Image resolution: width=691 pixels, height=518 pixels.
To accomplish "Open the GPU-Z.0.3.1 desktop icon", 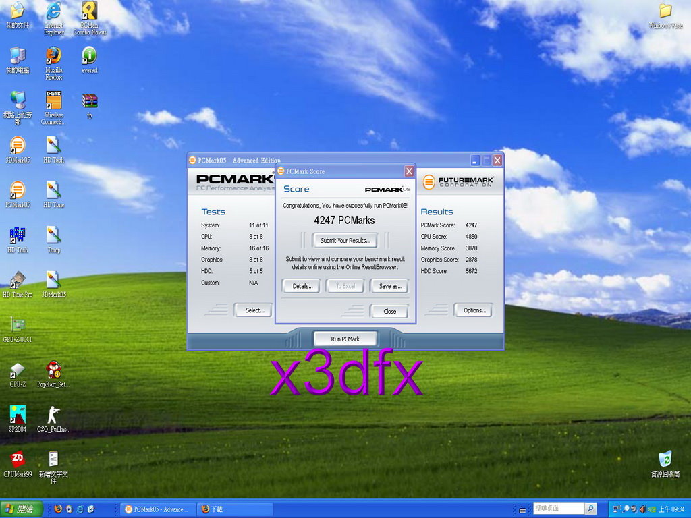I will [17, 329].
